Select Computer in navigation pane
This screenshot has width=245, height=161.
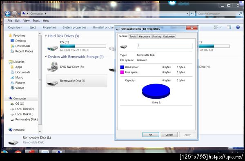(x=20, y=99)
